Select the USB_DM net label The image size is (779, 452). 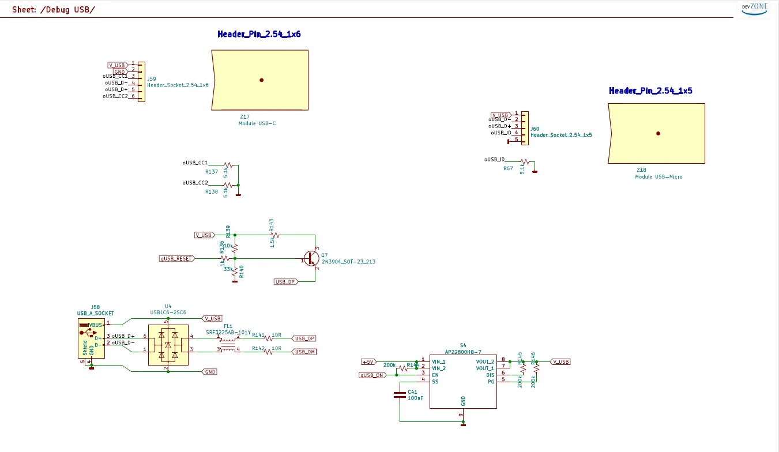[x=305, y=352]
